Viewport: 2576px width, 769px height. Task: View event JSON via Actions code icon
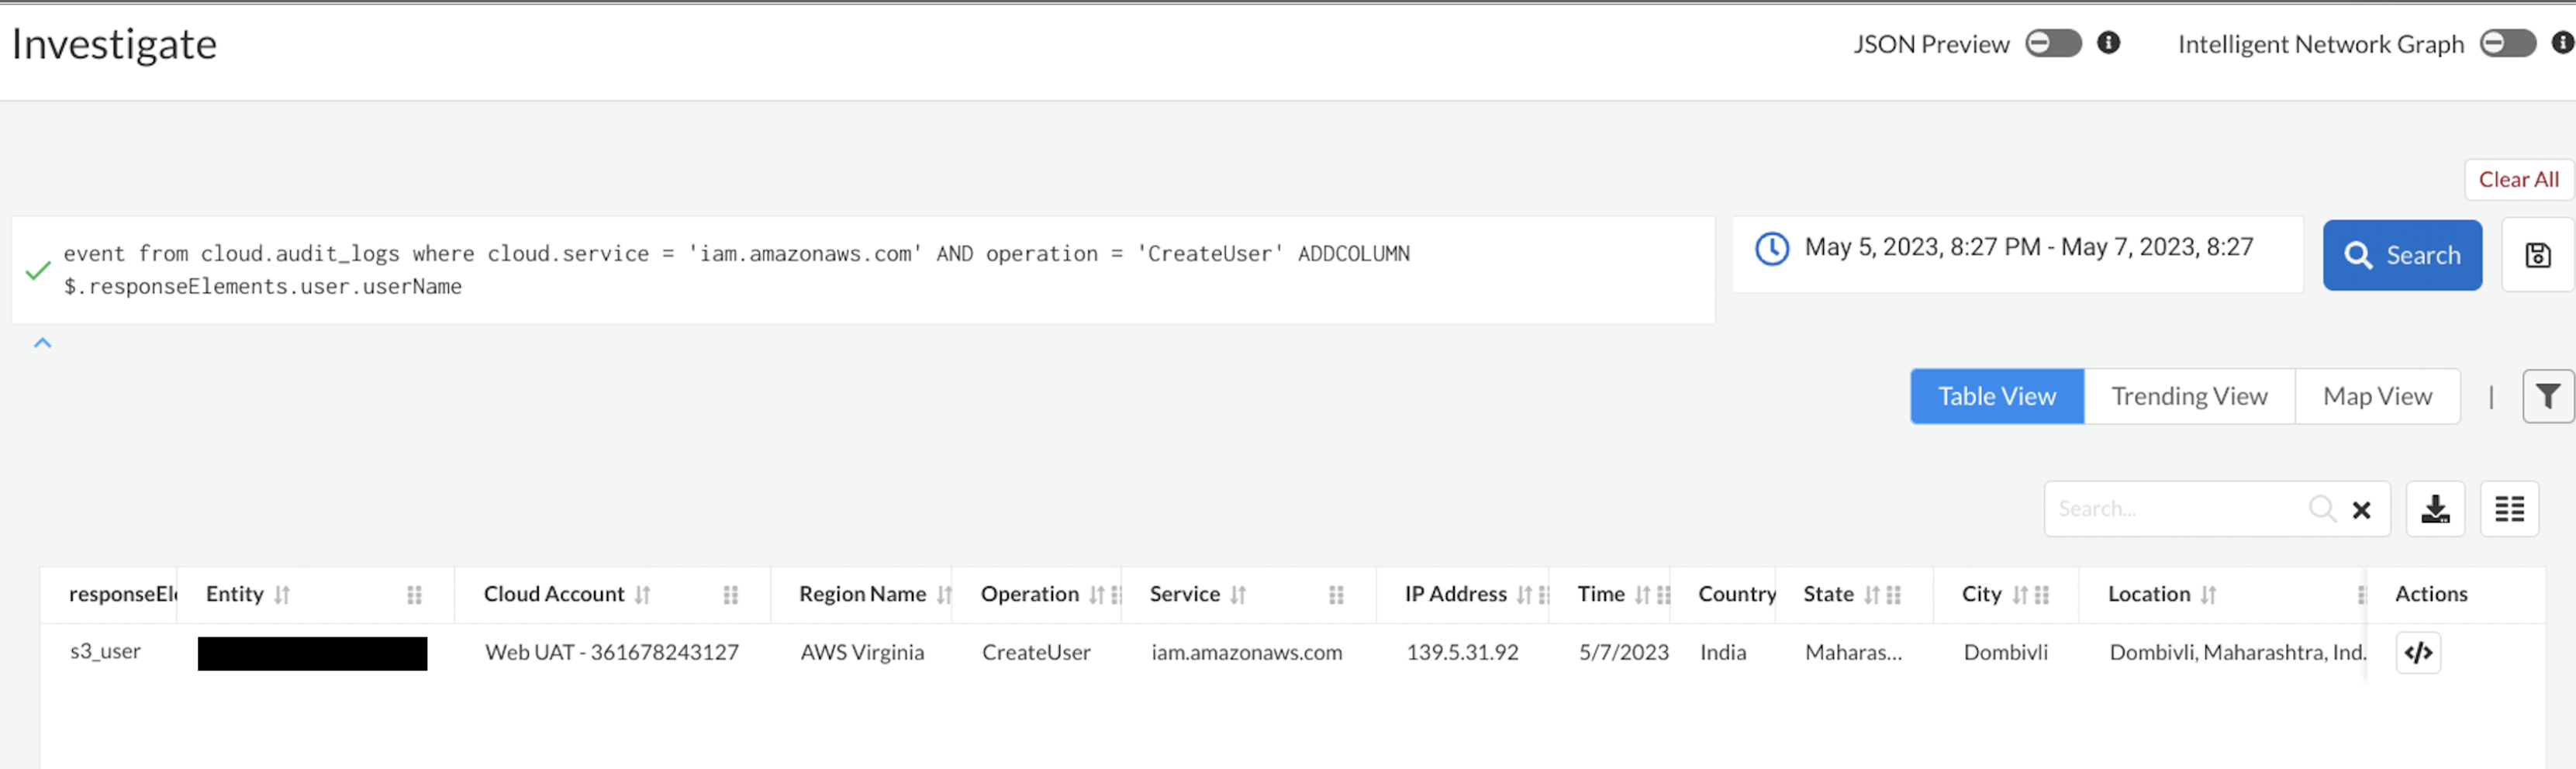(x=2418, y=653)
